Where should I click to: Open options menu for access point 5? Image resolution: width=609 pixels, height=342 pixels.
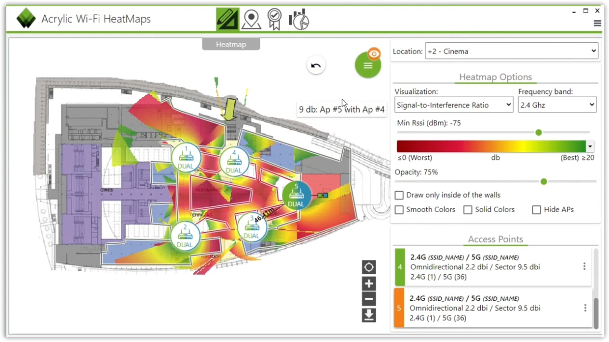584,308
